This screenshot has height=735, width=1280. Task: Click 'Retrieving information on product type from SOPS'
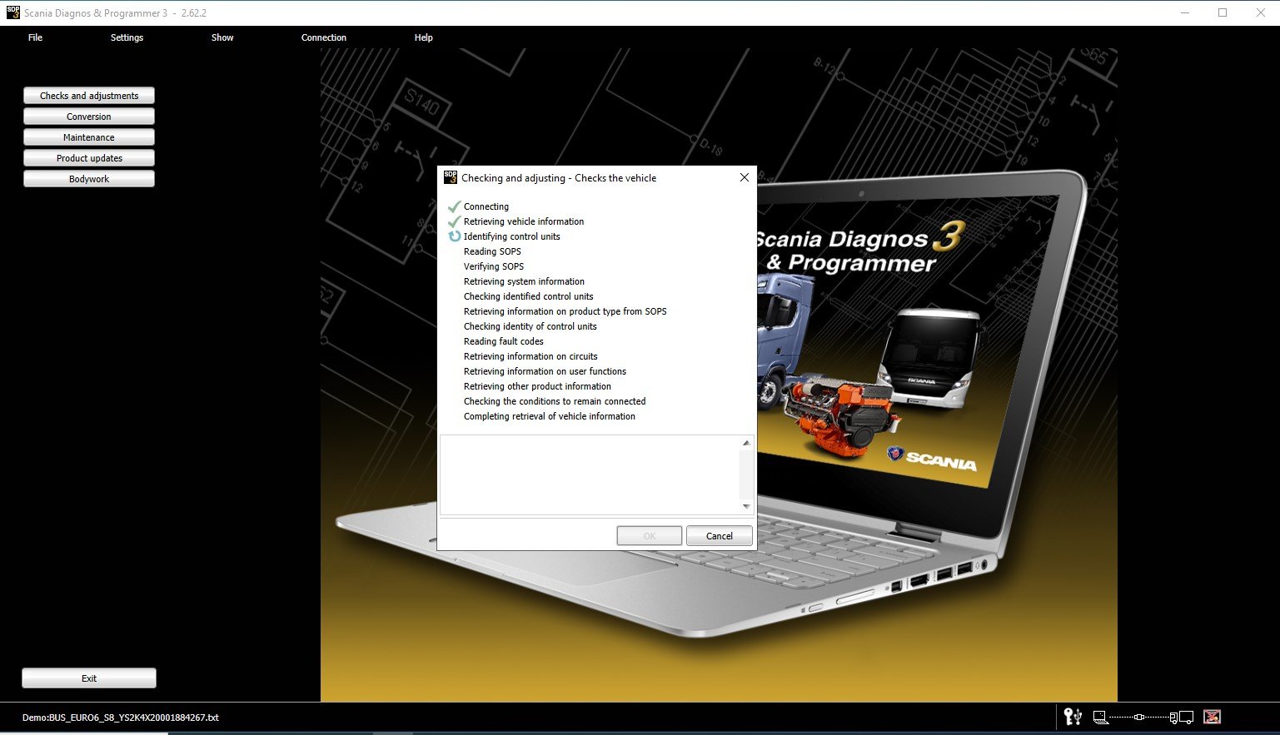click(x=565, y=311)
